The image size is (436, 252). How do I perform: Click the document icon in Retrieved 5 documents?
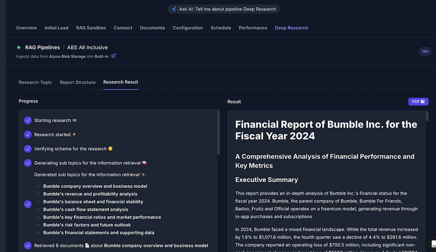point(87,245)
